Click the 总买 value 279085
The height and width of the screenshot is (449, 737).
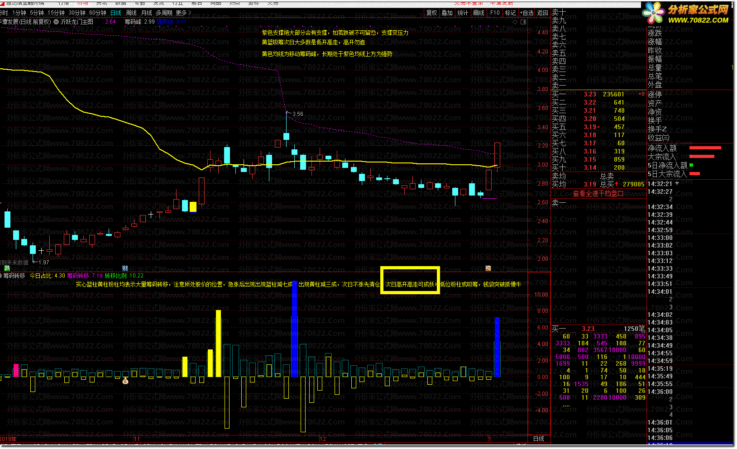pyautogui.click(x=634, y=185)
